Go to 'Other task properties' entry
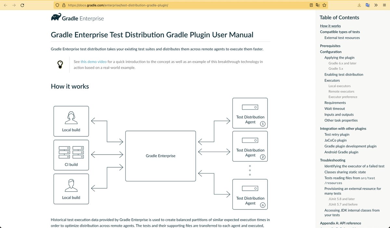The image size is (390, 228). pos(341,120)
